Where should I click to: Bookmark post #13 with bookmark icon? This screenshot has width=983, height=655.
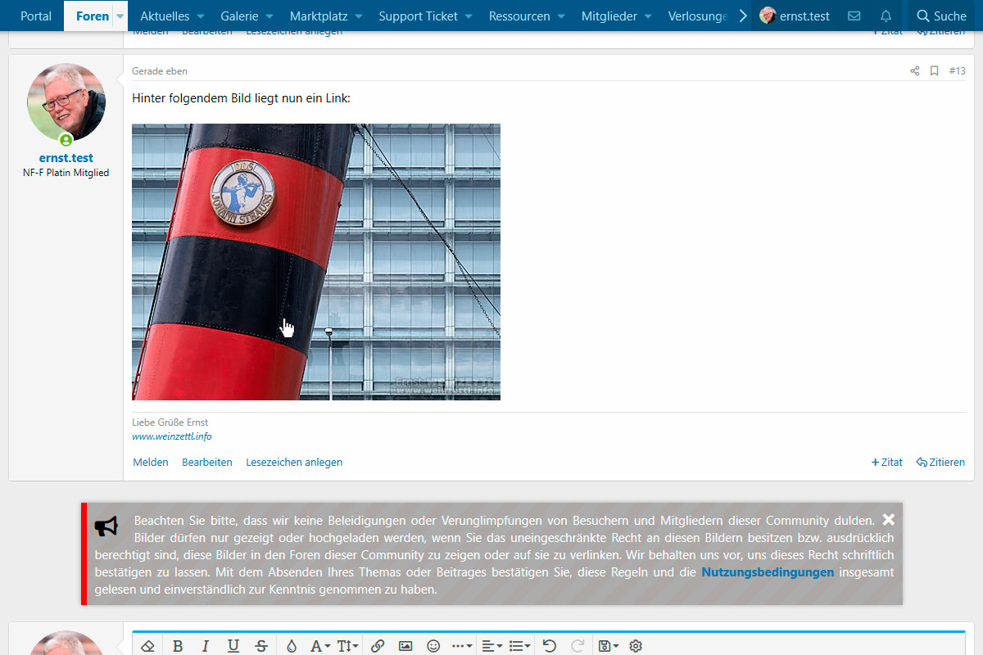tap(934, 71)
